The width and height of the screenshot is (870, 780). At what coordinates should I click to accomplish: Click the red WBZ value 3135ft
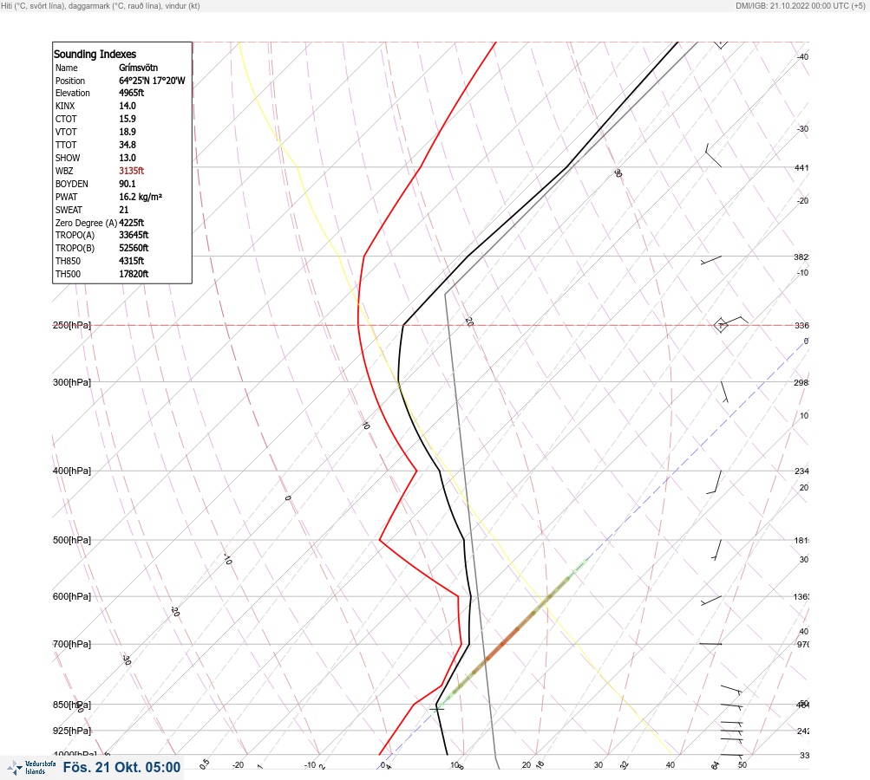click(x=132, y=171)
